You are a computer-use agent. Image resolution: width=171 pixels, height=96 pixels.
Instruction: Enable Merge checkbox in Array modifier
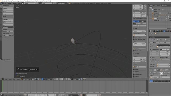pyautogui.click(x=150, y=58)
